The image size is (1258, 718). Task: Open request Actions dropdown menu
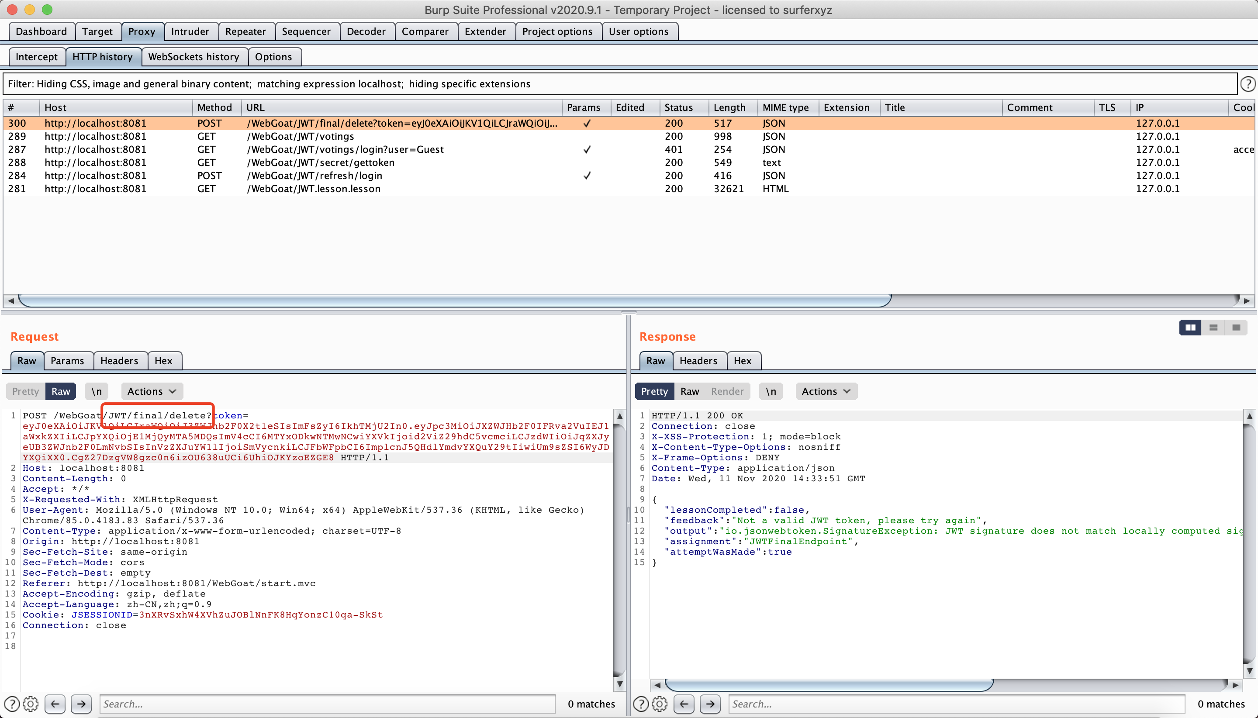coord(152,391)
